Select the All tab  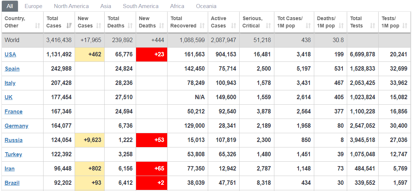pyautogui.click(x=10, y=6)
